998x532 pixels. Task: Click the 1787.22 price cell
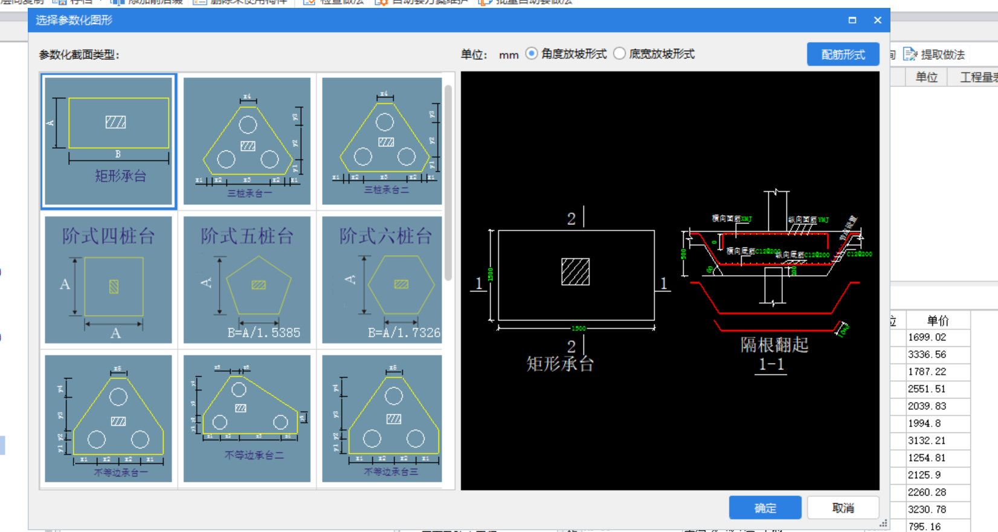(x=938, y=372)
